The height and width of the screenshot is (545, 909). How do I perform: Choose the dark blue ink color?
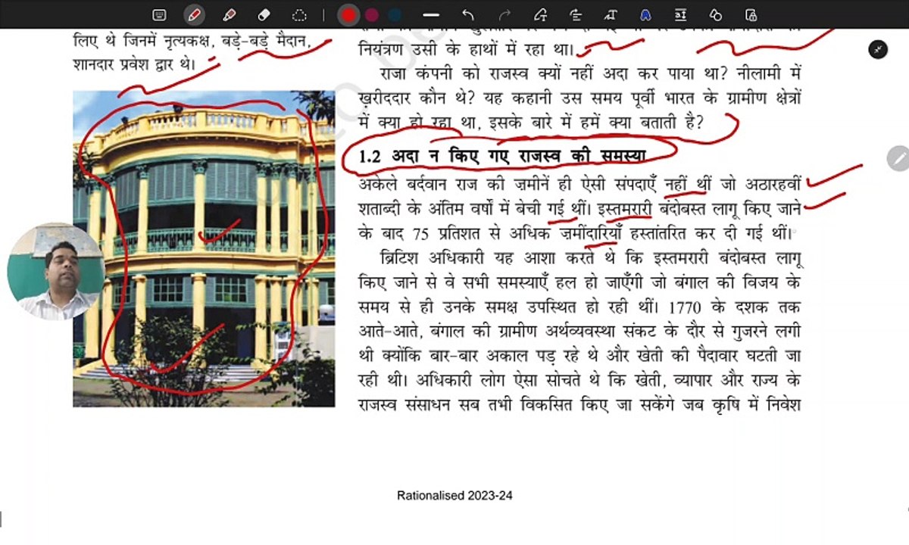pos(395,14)
